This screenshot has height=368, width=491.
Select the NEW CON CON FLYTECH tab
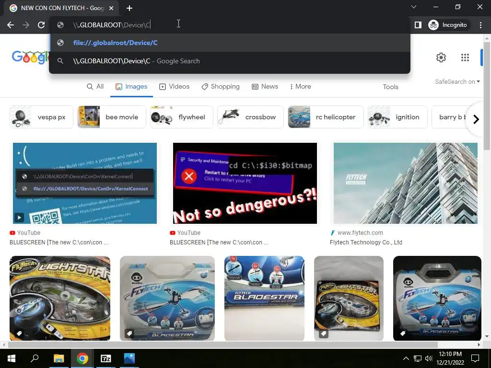[61, 8]
